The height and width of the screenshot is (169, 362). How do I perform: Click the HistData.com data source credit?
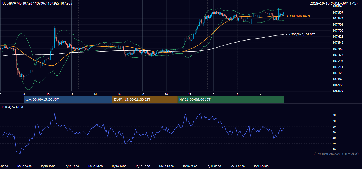coord(336,154)
